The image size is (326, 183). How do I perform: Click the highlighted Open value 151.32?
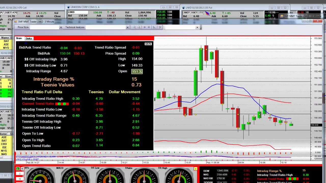tap(137, 71)
